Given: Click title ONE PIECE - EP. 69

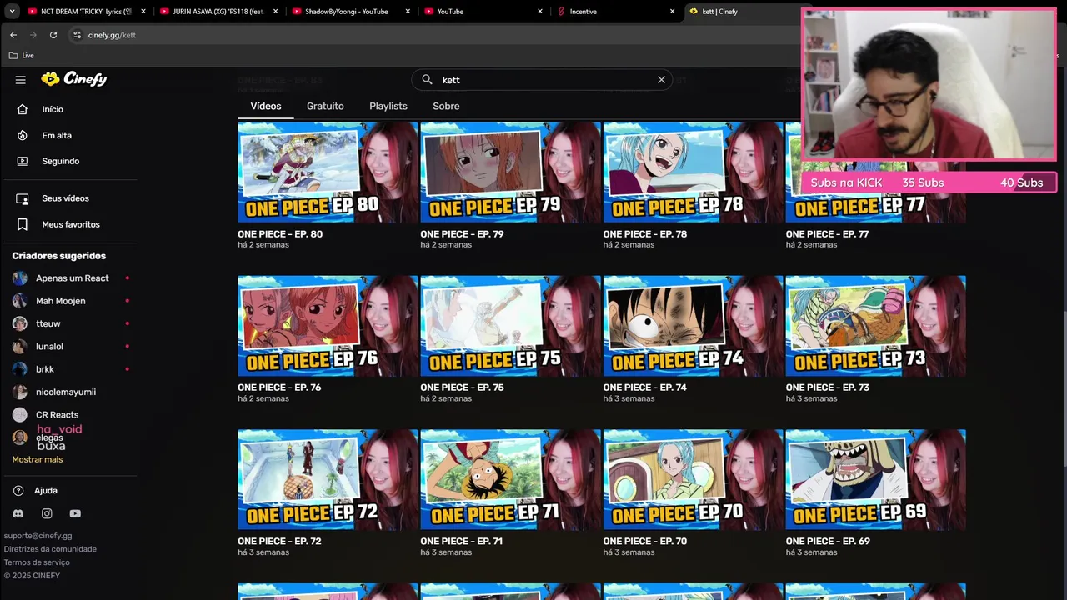Looking at the screenshot, I should pyautogui.click(x=828, y=542).
